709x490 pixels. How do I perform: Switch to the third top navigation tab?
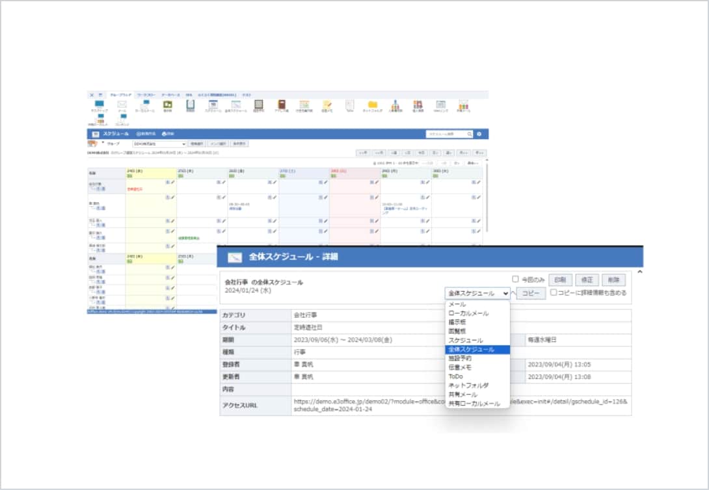click(x=170, y=95)
